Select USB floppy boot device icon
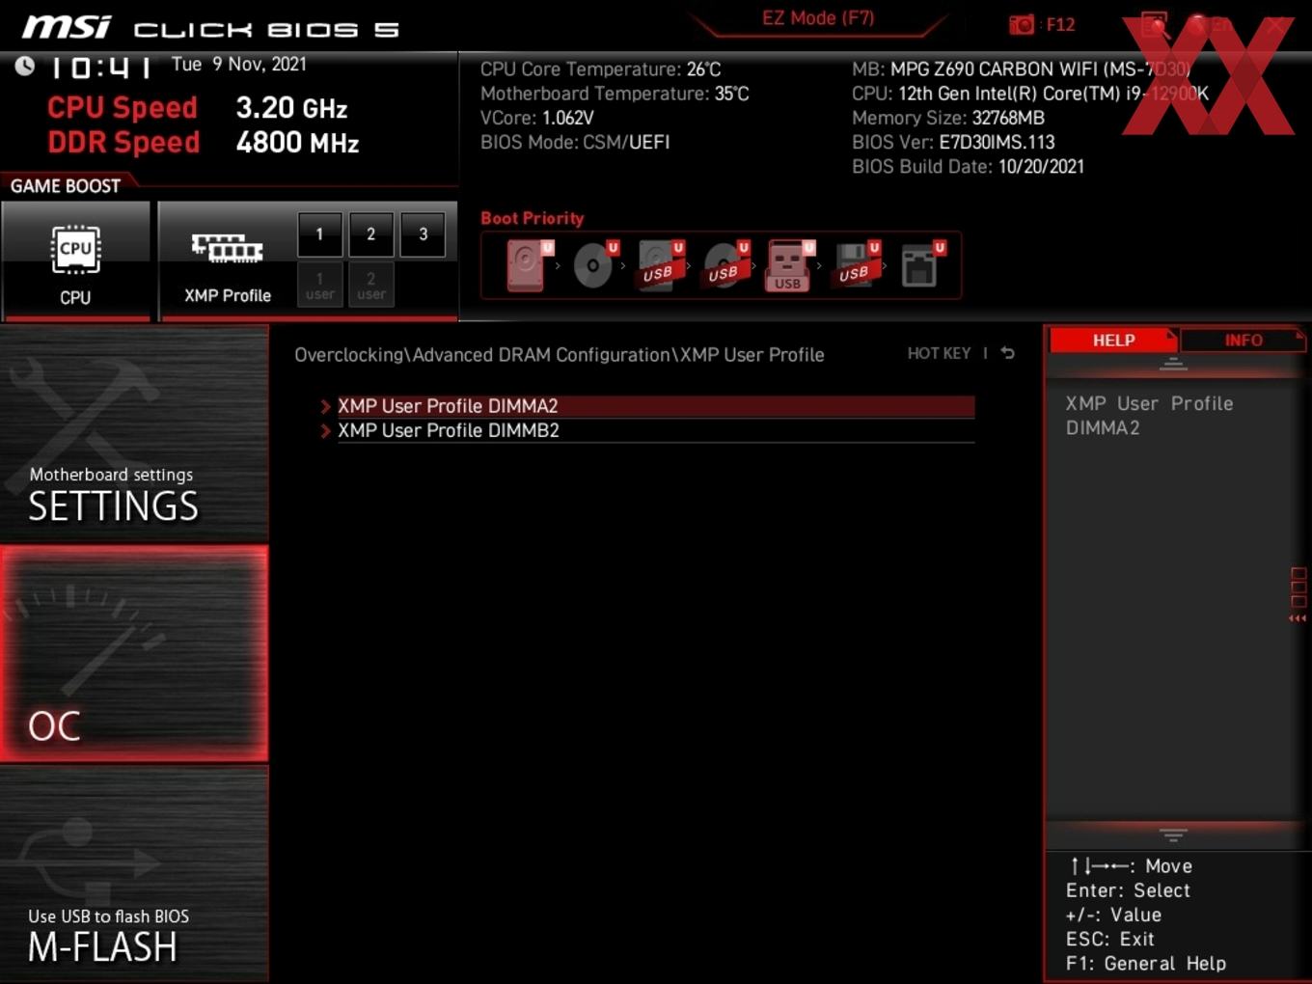Image resolution: width=1312 pixels, height=984 pixels. click(x=857, y=265)
